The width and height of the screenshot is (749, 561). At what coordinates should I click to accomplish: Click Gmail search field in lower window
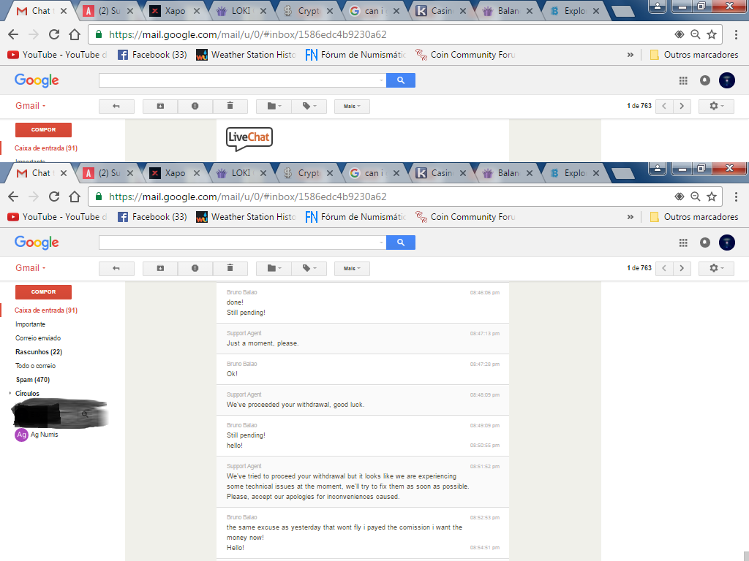tap(242, 243)
